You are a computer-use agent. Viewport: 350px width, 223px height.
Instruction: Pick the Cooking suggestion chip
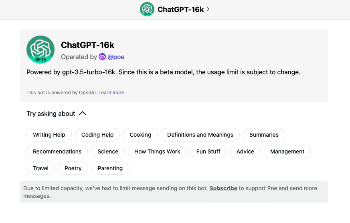point(140,135)
